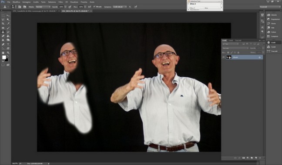The height and width of the screenshot is (165, 282).
Task: Select the Spot Healing Brush tool
Action: 3,28
